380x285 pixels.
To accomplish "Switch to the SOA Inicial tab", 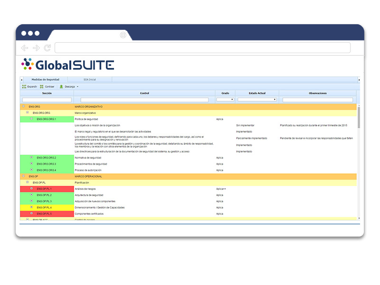I will pos(90,79).
